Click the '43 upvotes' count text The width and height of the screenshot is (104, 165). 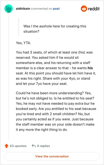point(18,146)
